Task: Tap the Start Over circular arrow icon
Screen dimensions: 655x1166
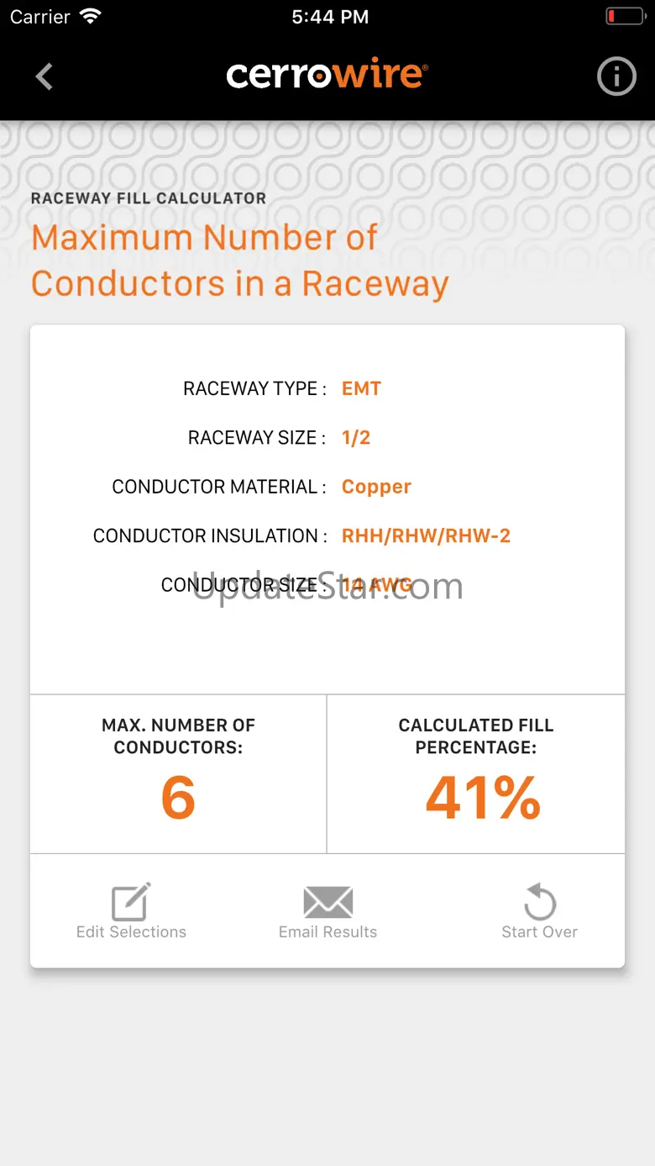Action: [540, 902]
